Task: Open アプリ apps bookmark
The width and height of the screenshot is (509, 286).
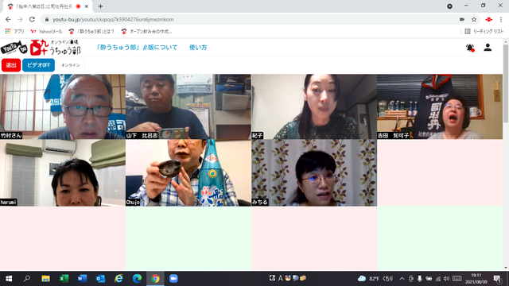Action: click(15, 32)
